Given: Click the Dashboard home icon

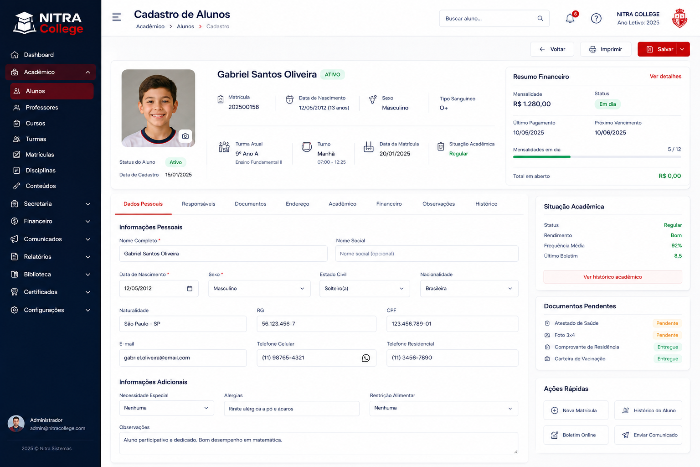Looking at the screenshot, I should pos(15,55).
